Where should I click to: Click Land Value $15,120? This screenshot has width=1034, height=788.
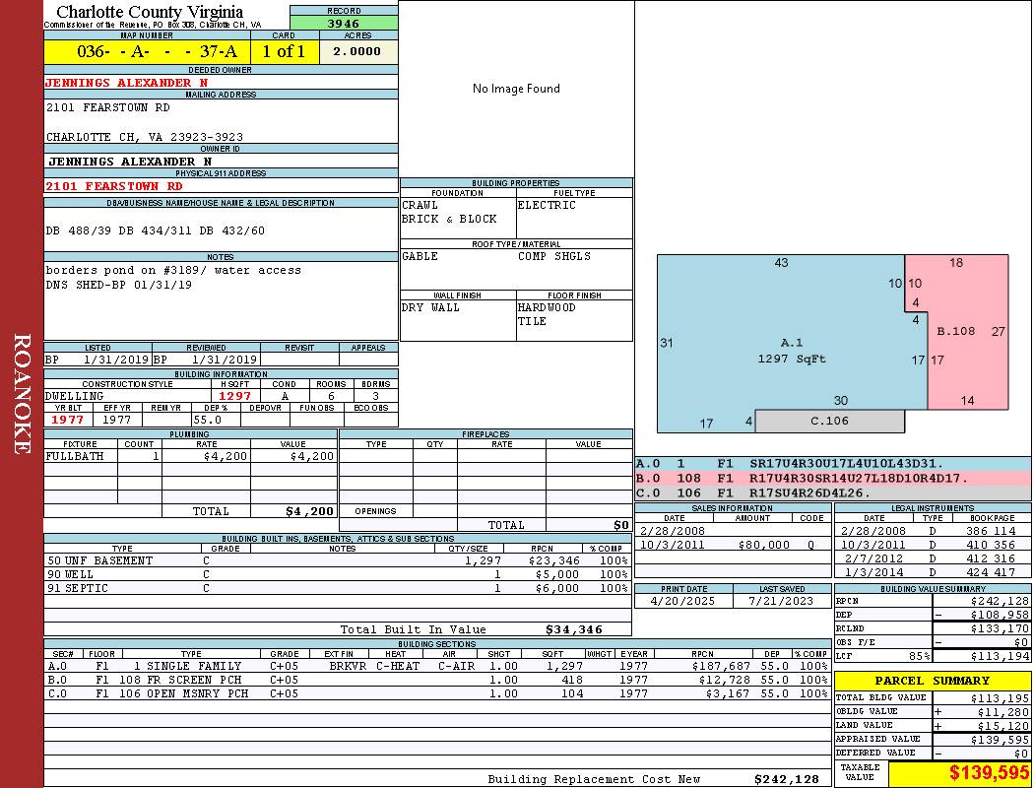(x=1002, y=726)
